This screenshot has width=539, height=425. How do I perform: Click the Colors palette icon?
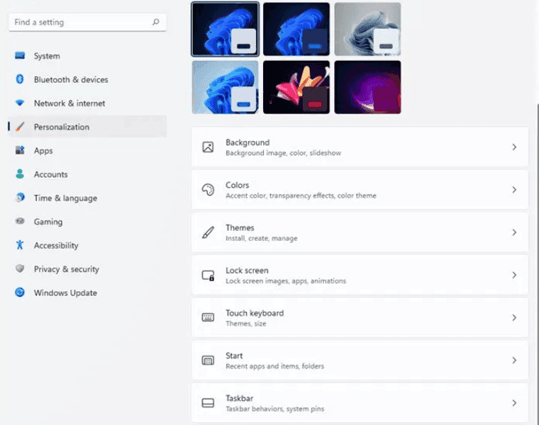[x=208, y=190]
